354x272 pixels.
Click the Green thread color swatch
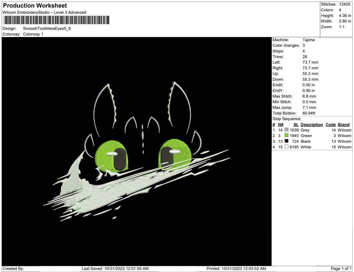286,135
